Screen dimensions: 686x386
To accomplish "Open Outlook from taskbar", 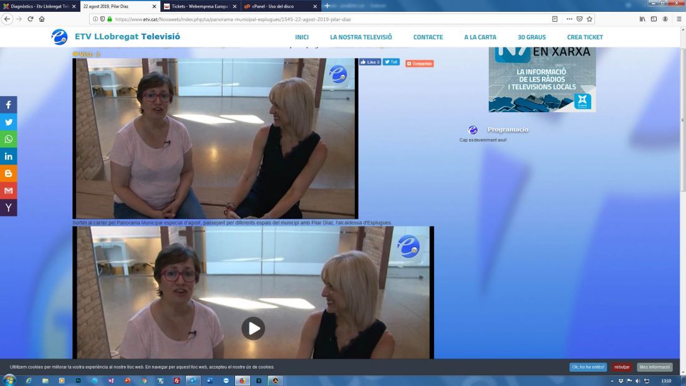I will pyautogui.click(x=193, y=381).
